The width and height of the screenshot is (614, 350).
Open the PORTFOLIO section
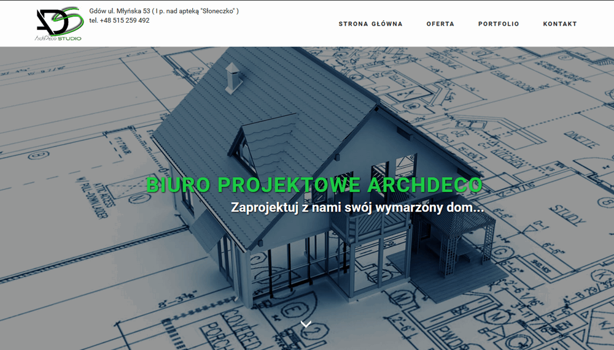(499, 24)
